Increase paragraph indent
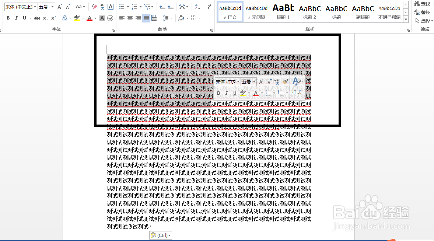Viewport: 434px width, 241px height. pyautogui.click(x=171, y=7)
